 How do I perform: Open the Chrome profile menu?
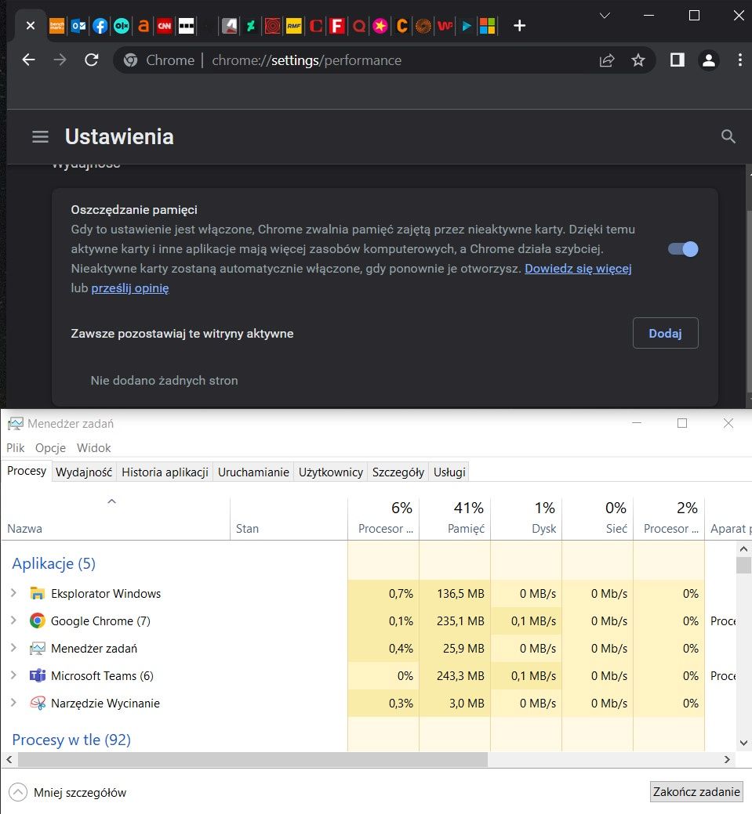[x=709, y=60]
